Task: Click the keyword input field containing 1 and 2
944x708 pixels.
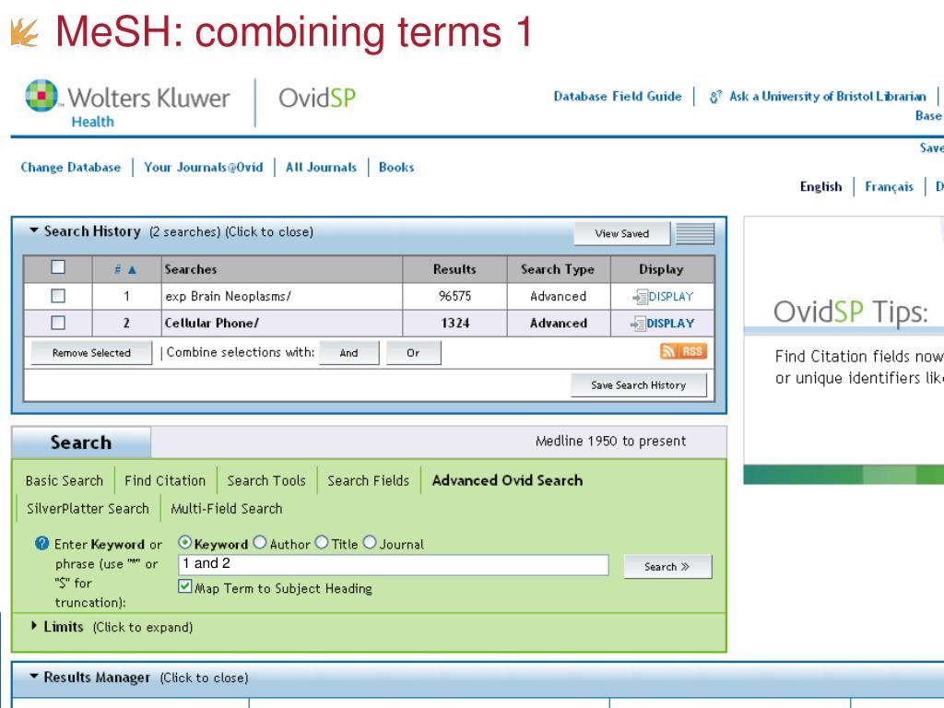Action: point(393,565)
